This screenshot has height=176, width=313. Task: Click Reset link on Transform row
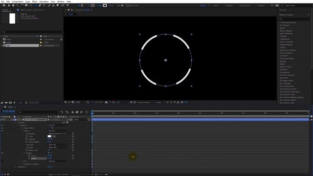click(50, 167)
